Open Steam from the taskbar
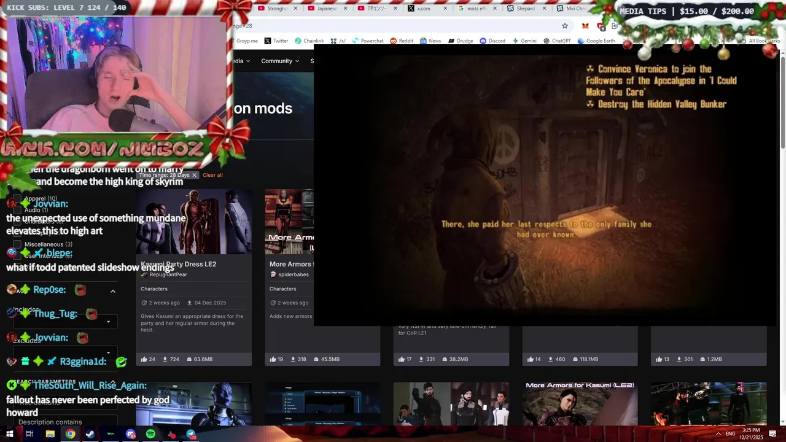The image size is (786, 442). click(90, 434)
